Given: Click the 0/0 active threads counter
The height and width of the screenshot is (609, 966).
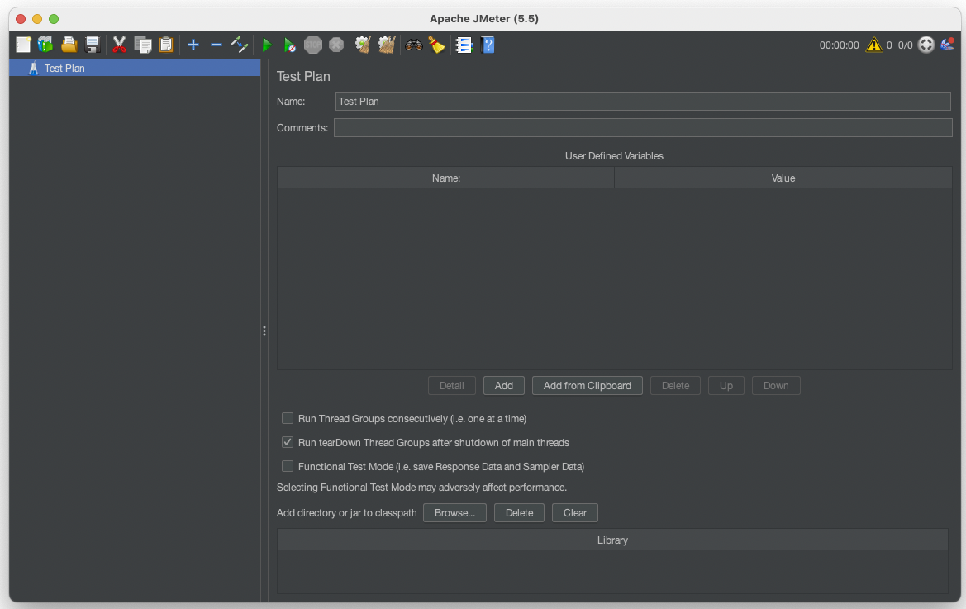Looking at the screenshot, I should point(905,45).
